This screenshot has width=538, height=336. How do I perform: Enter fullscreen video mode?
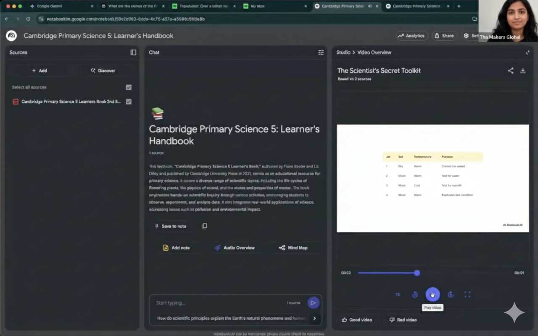467,294
